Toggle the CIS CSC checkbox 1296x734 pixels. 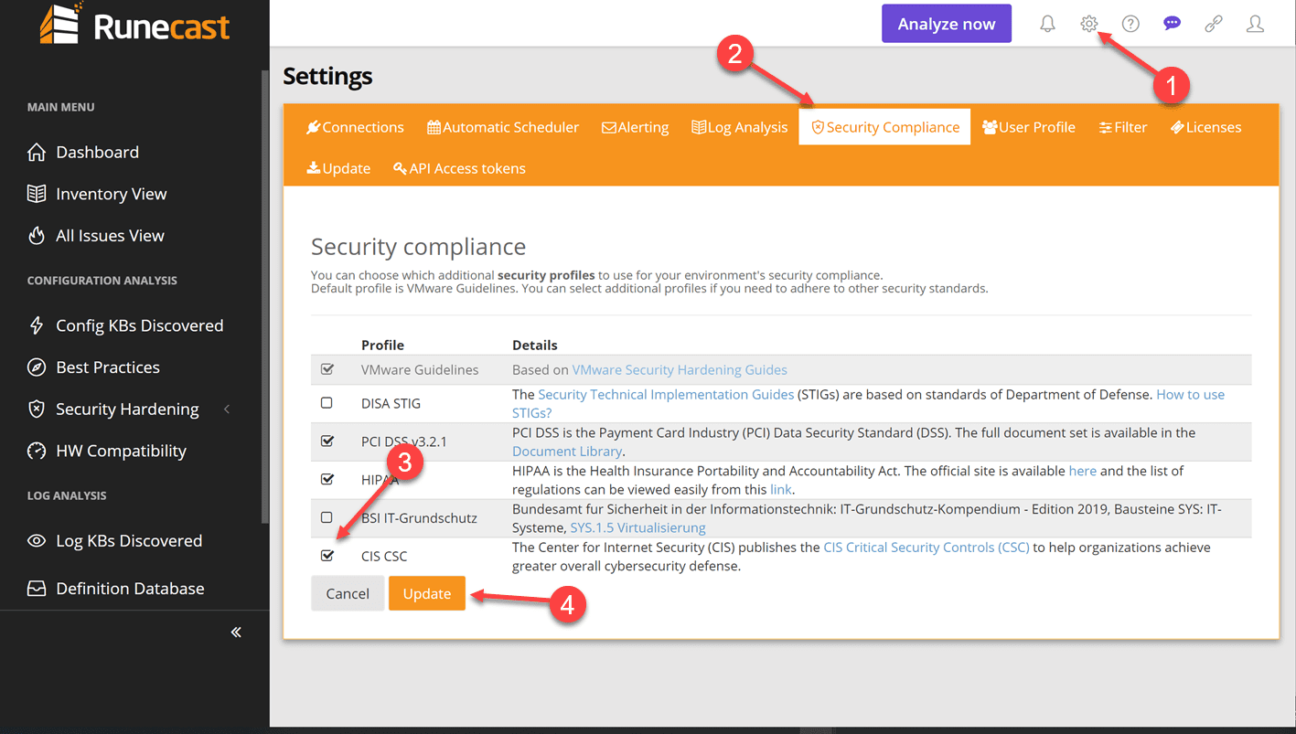(x=327, y=556)
